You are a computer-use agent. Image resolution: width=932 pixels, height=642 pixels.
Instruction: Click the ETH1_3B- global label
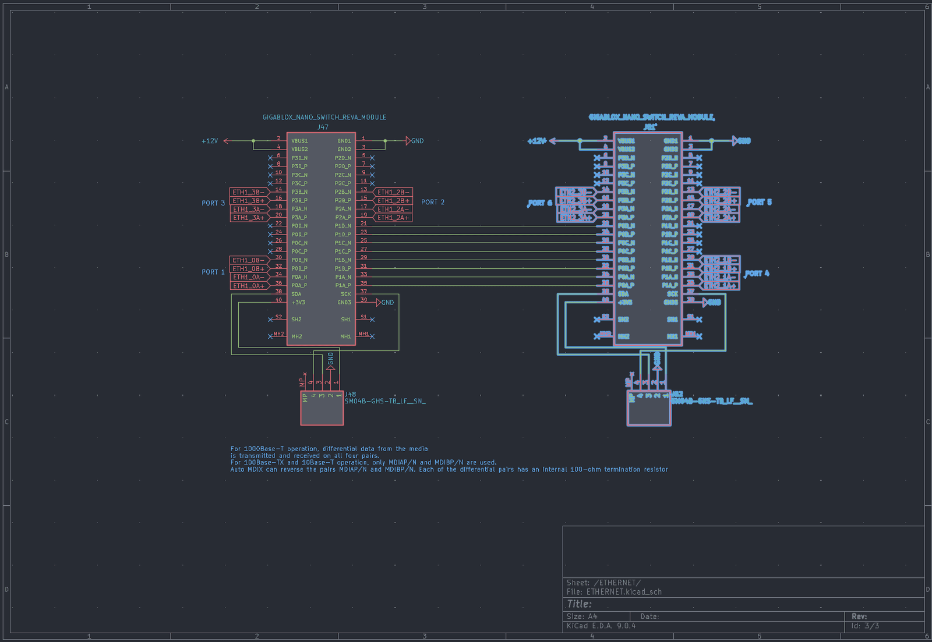click(x=250, y=192)
